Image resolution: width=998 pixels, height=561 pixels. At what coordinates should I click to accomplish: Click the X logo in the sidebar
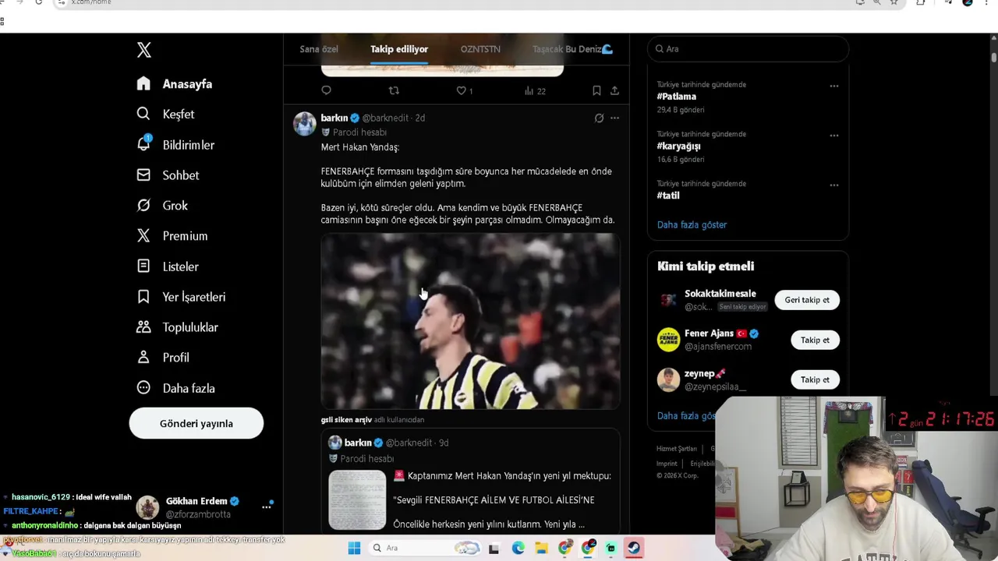[x=144, y=50]
